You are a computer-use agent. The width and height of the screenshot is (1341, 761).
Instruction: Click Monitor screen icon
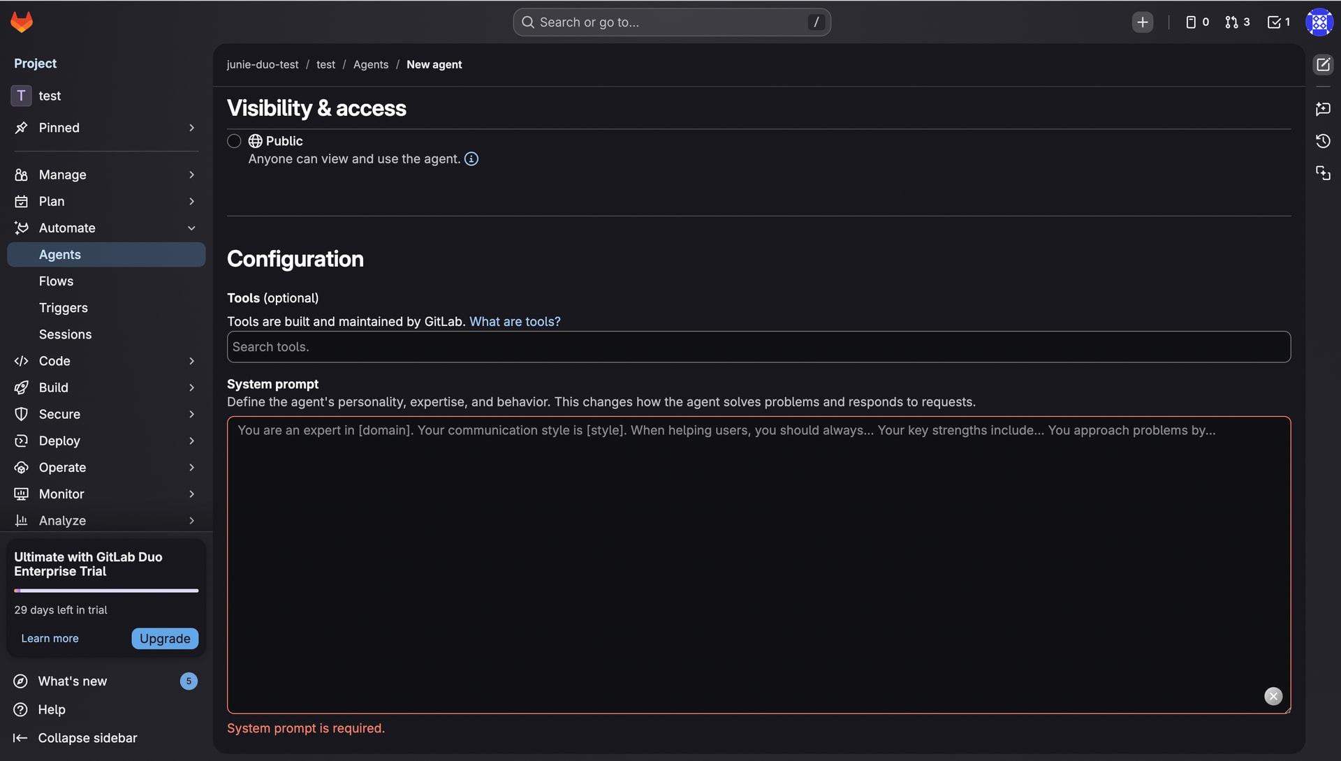(22, 494)
